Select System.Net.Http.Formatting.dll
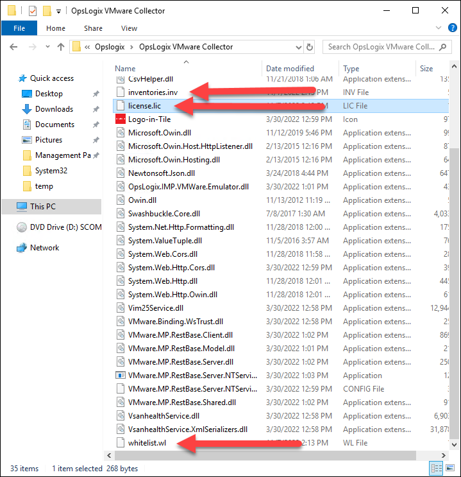461x477 pixels. pos(181,227)
